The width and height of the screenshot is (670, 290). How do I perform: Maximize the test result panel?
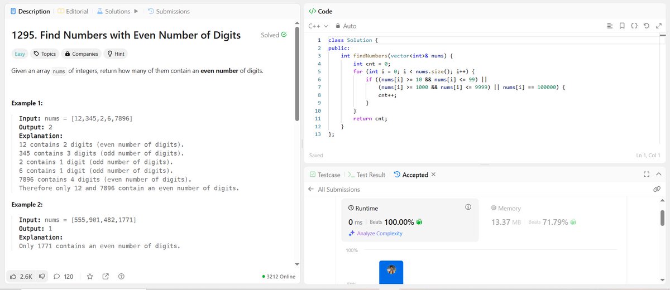tap(647, 175)
